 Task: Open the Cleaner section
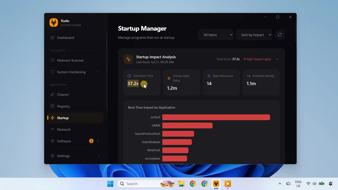(75, 94)
